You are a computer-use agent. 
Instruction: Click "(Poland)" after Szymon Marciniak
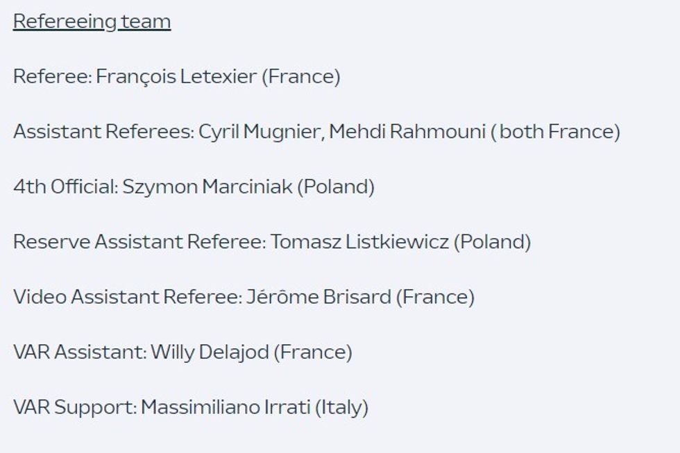coord(335,187)
